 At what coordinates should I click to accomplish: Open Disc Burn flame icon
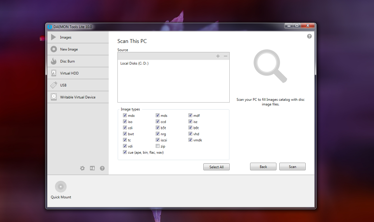coord(53,61)
